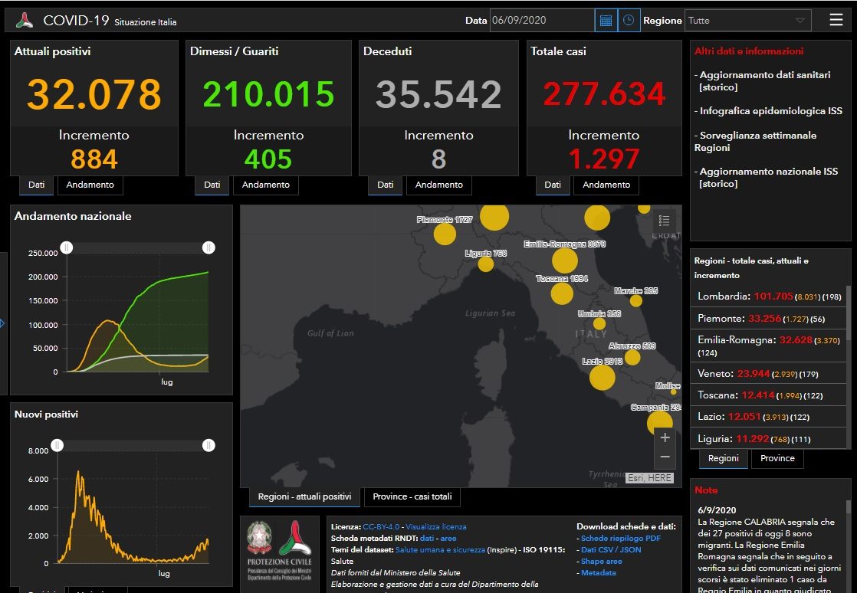Grab left range handle on Andamento nazionale chart
This screenshot has width=857, height=593.
67,247
